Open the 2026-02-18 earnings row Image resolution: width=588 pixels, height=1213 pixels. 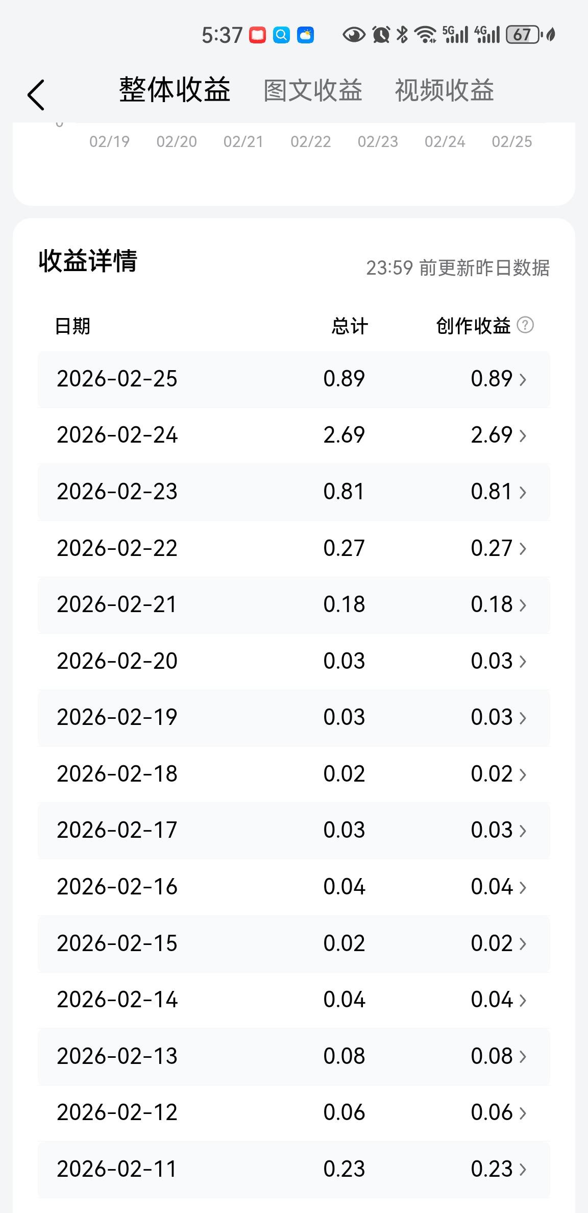click(x=293, y=774)
